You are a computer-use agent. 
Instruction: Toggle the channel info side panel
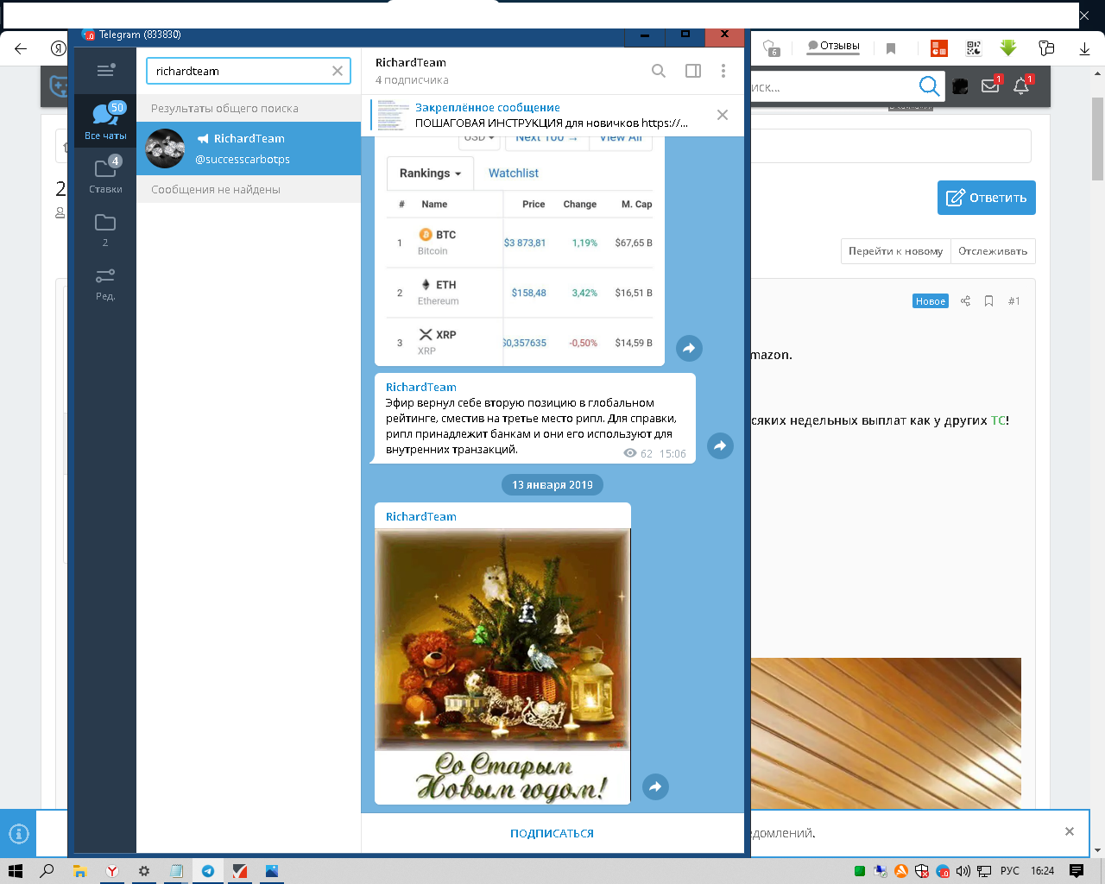(x=693, y=71)
